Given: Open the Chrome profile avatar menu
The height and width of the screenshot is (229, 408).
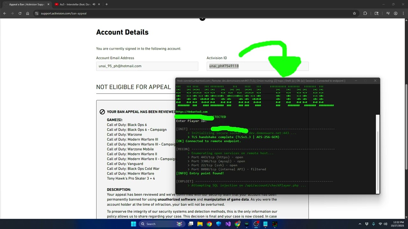Looking at the screenshot, I should click(x=396, y=13).
